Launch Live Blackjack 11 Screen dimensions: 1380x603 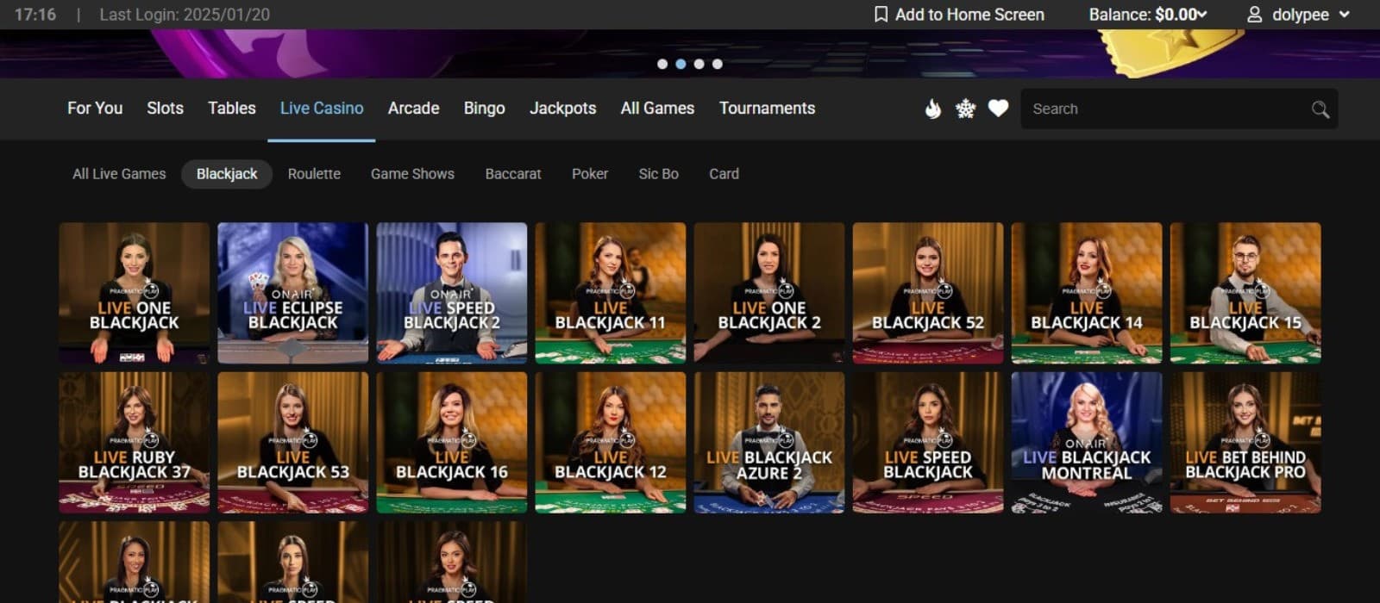pyautogui.click(x=611, y=293)
